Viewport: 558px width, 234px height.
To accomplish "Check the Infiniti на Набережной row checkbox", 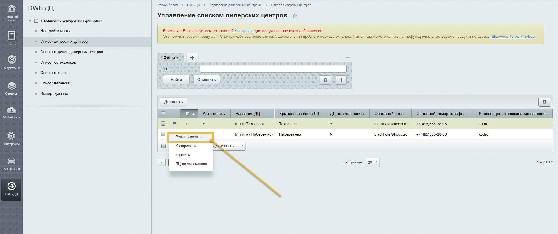I will coord(163,134).
